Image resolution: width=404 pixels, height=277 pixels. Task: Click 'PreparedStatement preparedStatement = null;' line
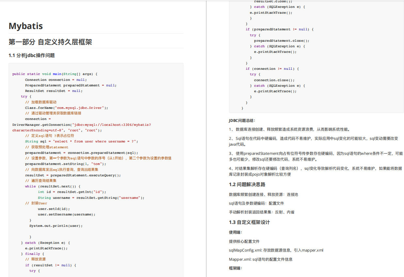71,85
